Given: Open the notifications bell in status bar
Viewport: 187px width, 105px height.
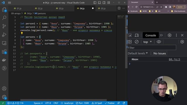Looking at the screenshot, I should [124, 103].
